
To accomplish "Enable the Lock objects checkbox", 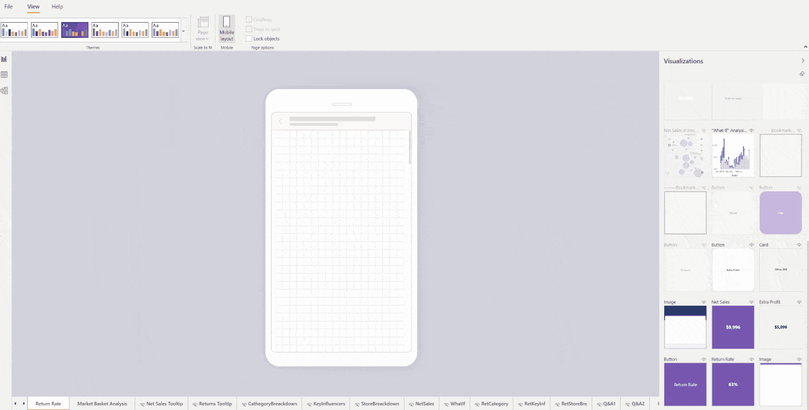I will coord(249,39).
